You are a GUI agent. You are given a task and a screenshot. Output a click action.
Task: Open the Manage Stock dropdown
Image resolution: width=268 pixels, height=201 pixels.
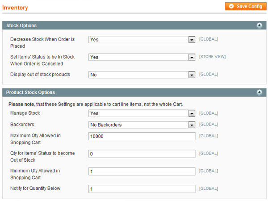point(142,113)
